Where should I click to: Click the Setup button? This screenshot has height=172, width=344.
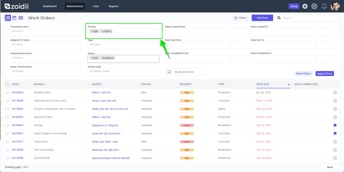pyautogui.click(x=294, y=6)
